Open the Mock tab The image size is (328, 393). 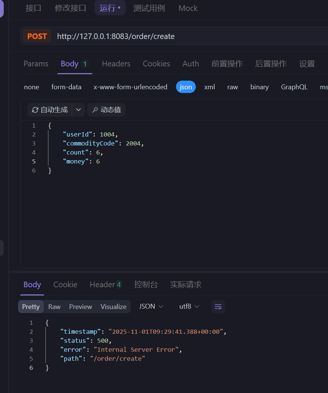(x=188, y=8)
